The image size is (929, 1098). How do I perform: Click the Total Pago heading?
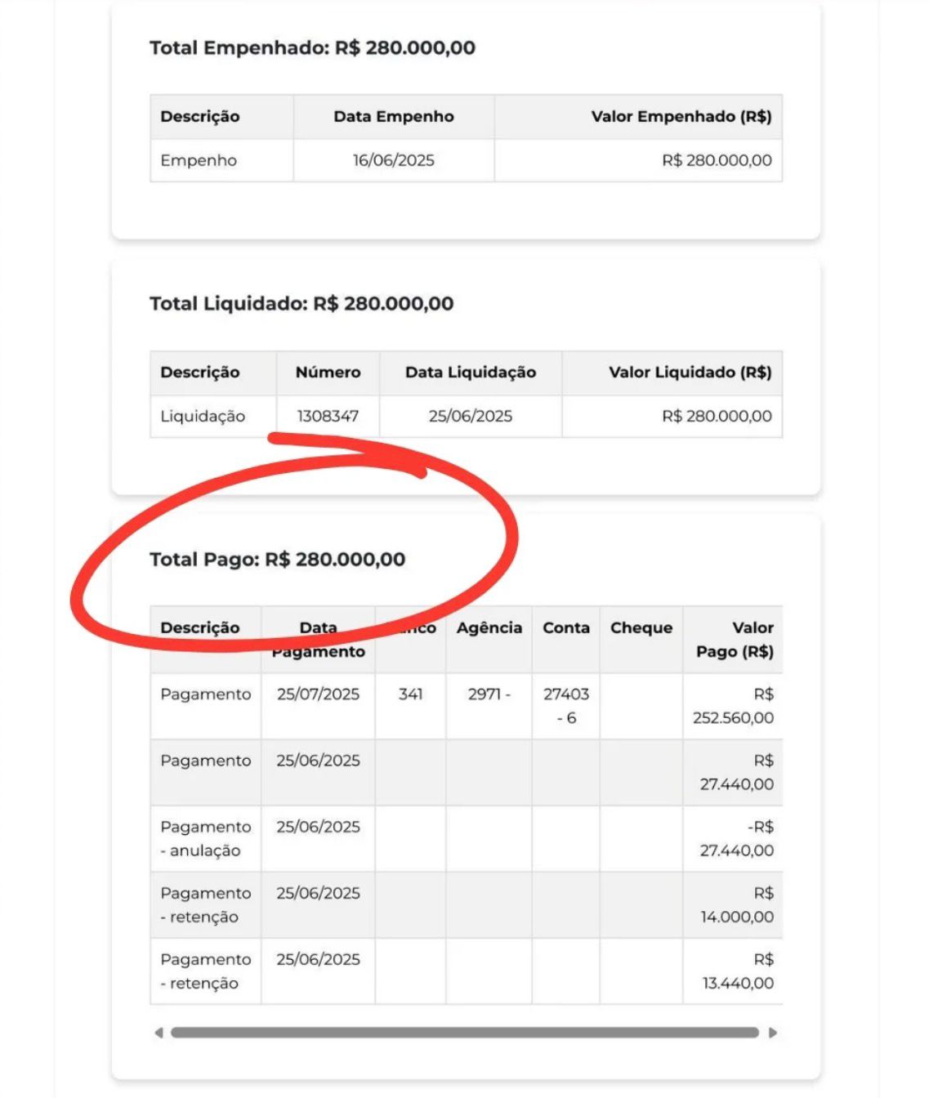point(277,560)
